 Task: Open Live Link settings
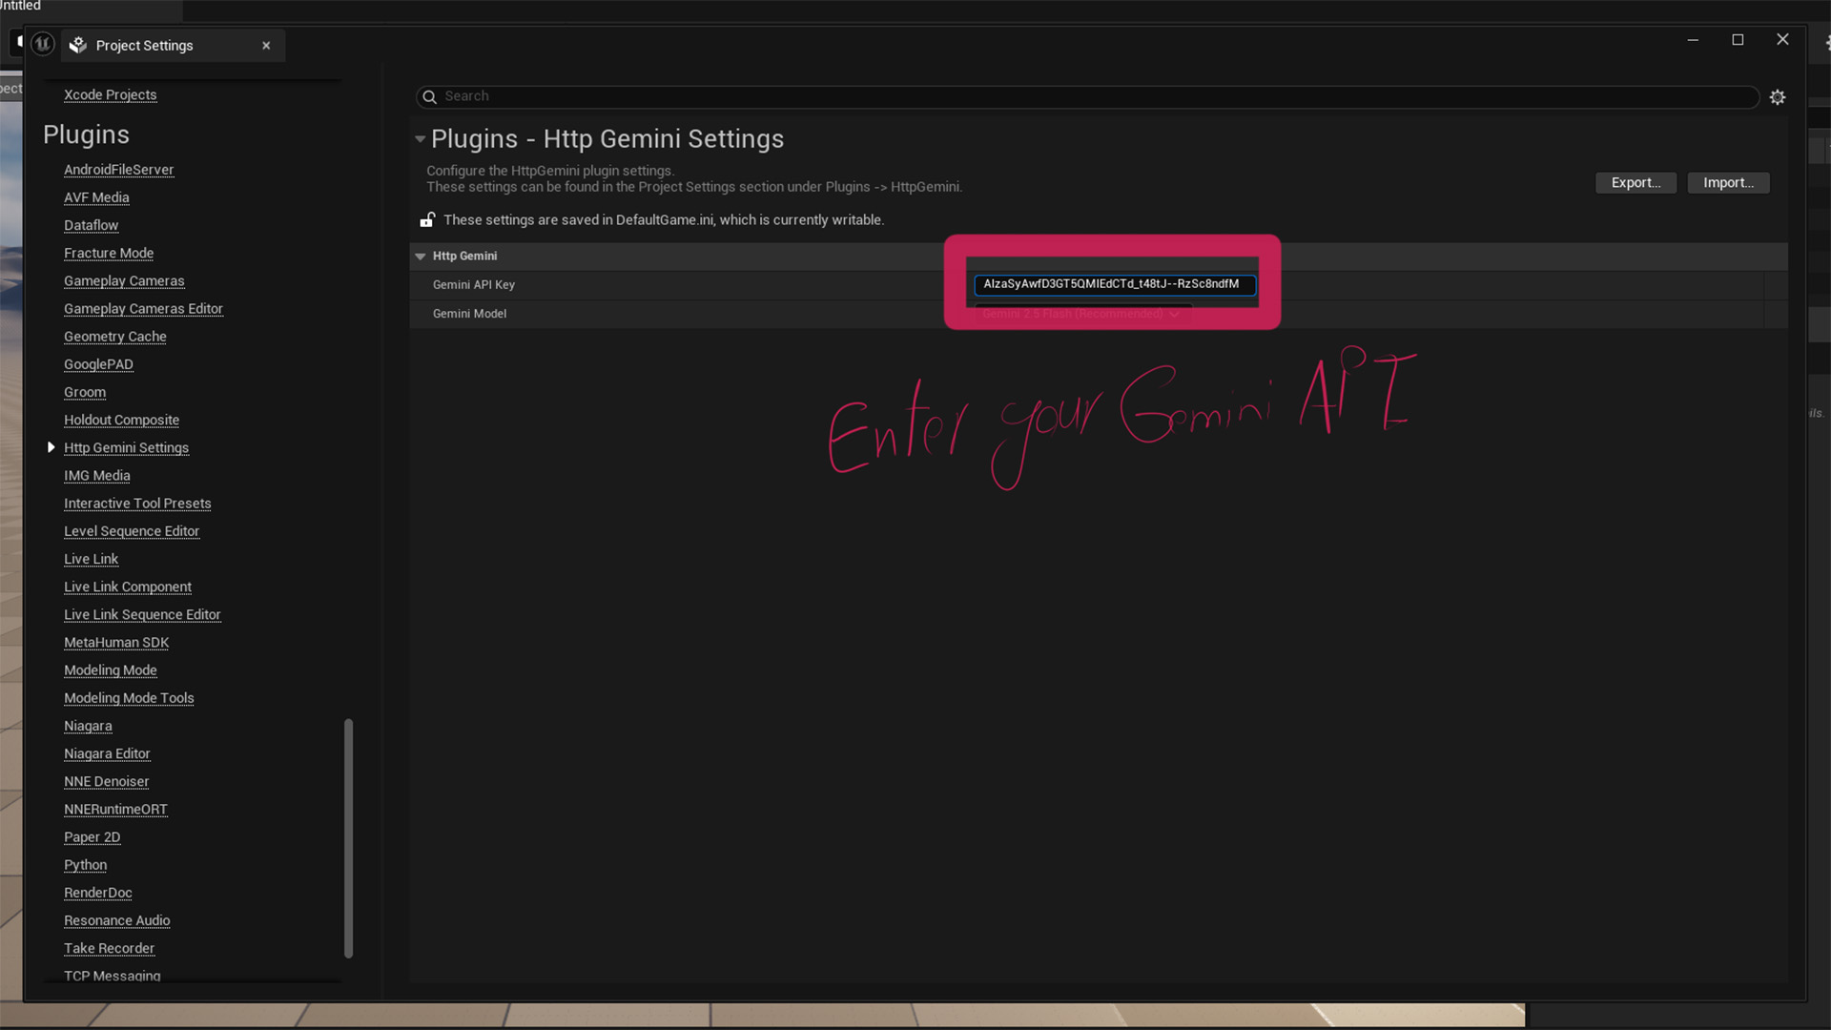[92, 559]
